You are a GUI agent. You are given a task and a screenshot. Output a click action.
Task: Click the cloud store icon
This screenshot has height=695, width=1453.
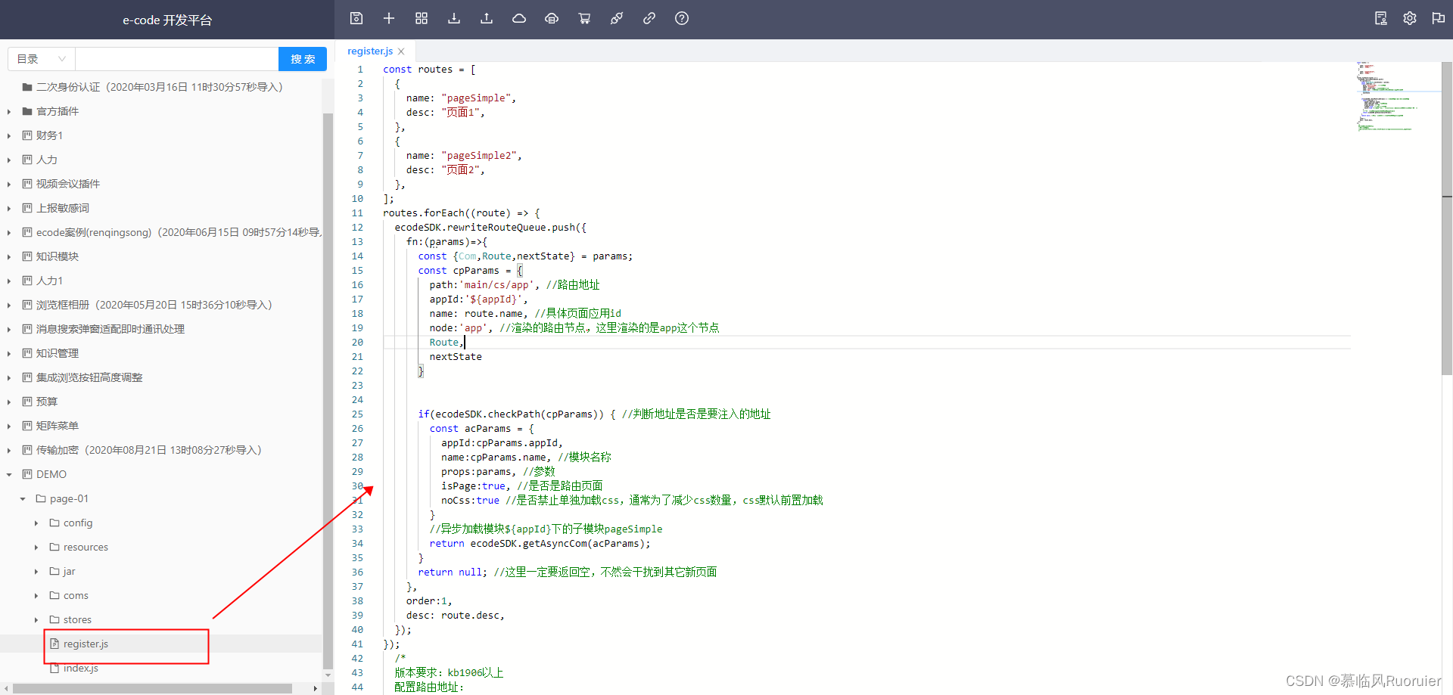tap(552, 18)
